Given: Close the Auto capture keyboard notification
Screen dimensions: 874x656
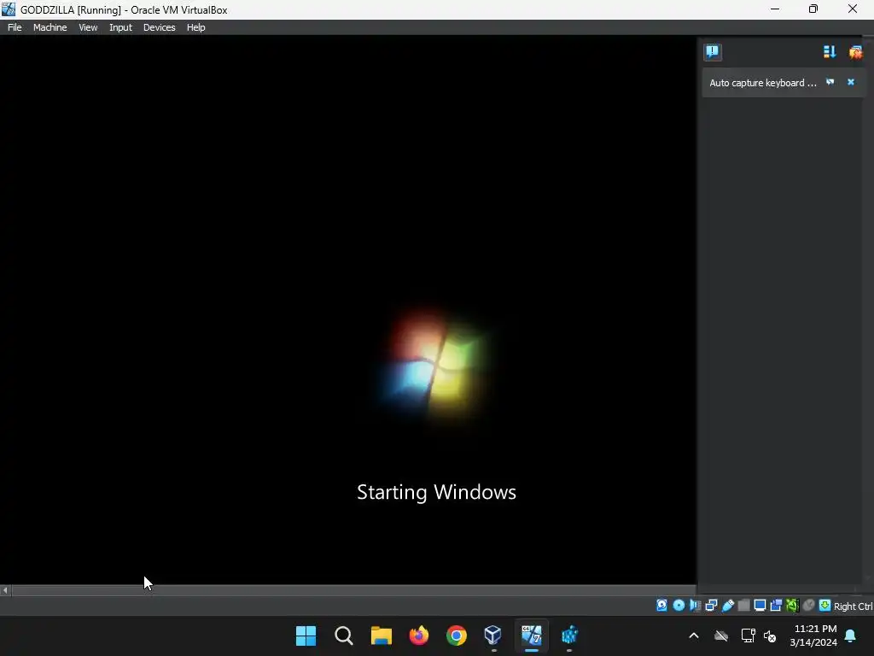Looking at the screenshot, I should click(x=851, y=82).
